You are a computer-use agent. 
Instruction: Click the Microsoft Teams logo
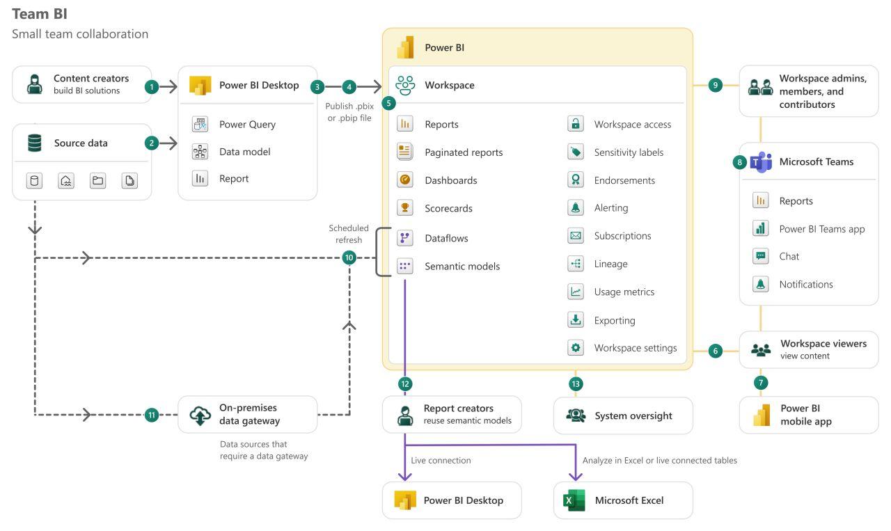point(762,161)
